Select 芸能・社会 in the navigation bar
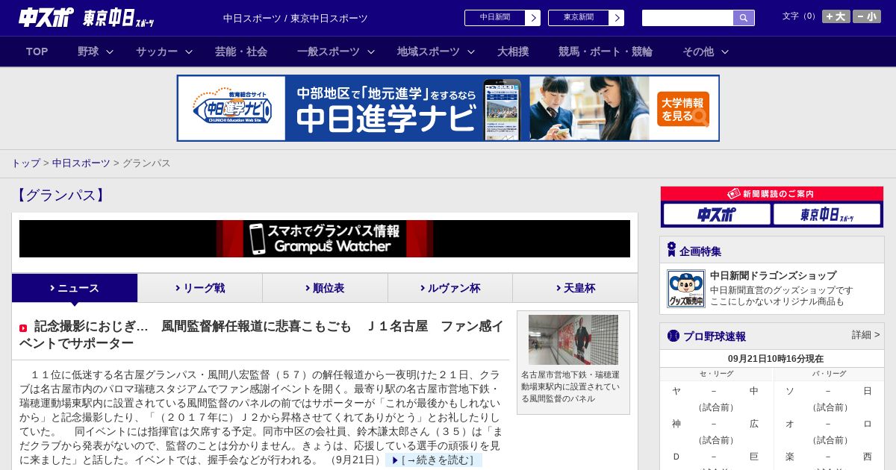896x470 pixels. tap(241, 51)
